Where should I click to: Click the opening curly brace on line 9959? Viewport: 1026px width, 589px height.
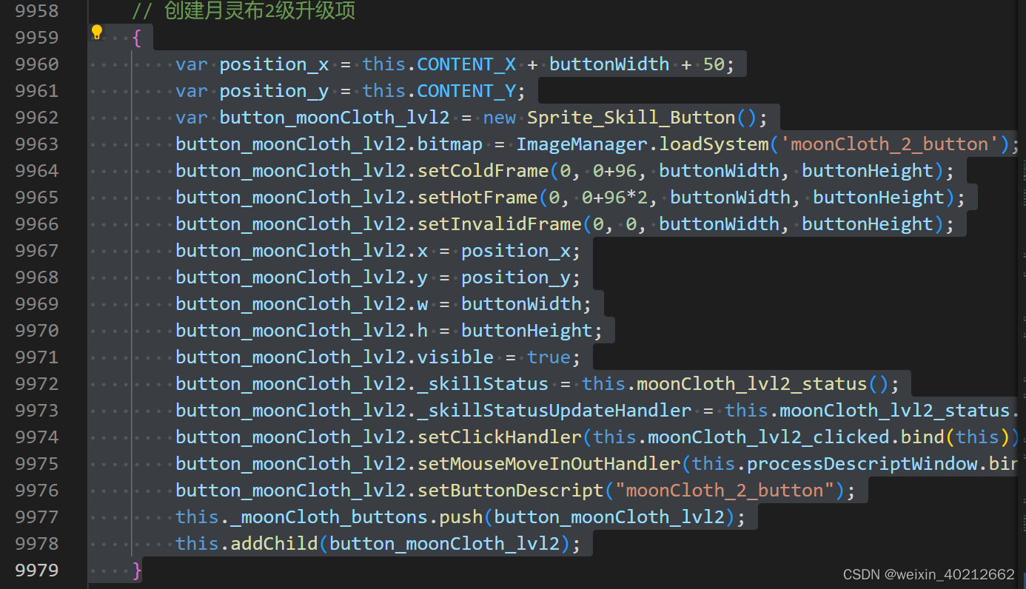137,38
